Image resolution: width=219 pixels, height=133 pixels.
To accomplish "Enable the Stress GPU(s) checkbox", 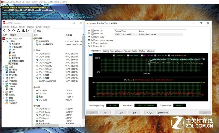I will (x=92, y=46).
